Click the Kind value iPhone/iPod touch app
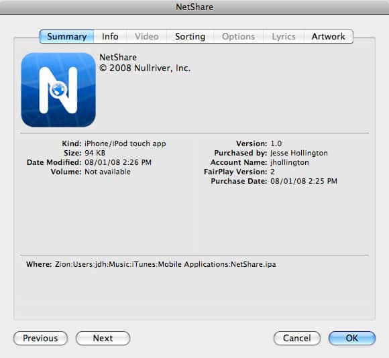Image resolution: width=389 pixels, height=358 pixels. pos(125,143)
